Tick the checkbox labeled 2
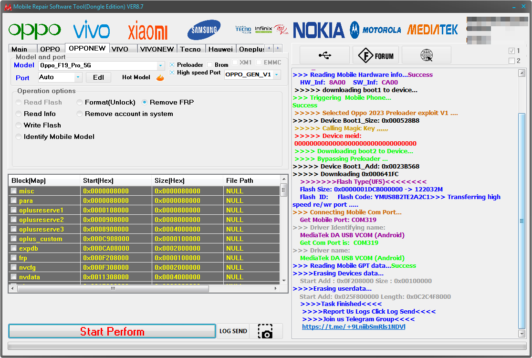532x358 pixels. point(511,61)
